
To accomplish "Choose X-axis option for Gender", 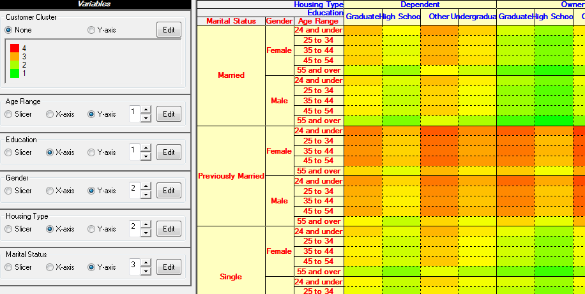I will 50,191.
